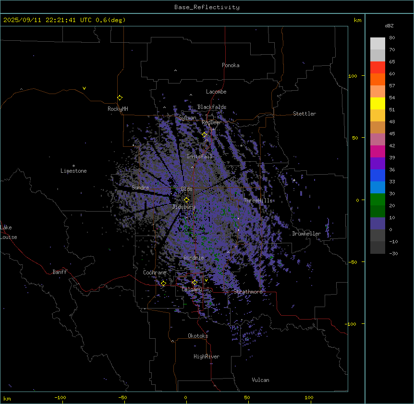Click the yellow diamond marker near RockyMH
Screen dimensions: 414x404
tap(120, 97)
